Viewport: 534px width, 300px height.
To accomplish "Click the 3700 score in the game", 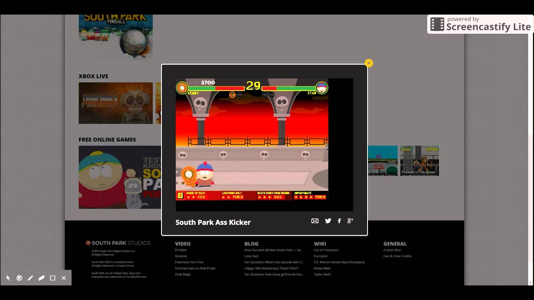I will [208, 82].
